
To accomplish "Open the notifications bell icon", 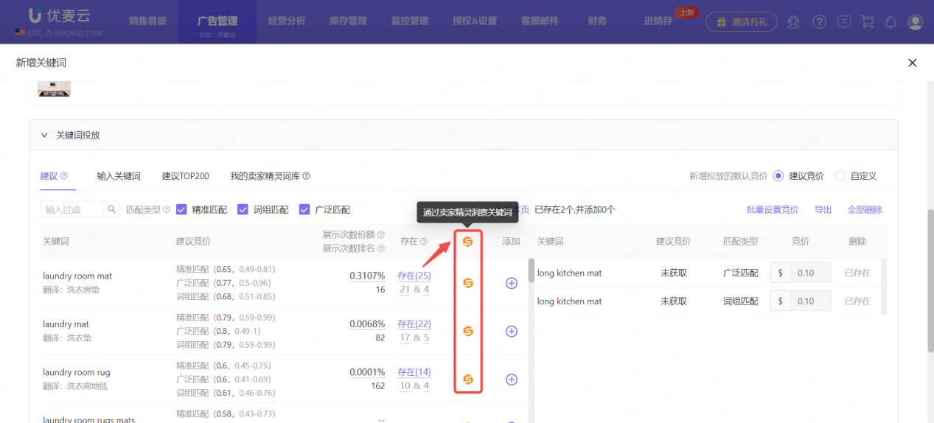I will [891, 22].
